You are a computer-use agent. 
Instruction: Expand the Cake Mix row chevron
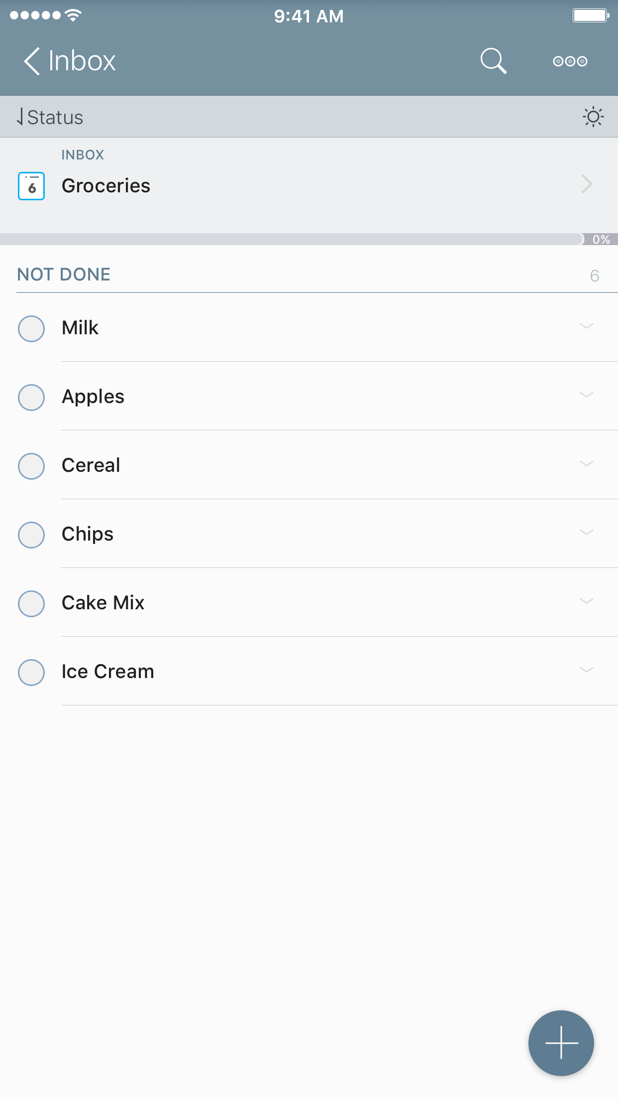(587, 601)
